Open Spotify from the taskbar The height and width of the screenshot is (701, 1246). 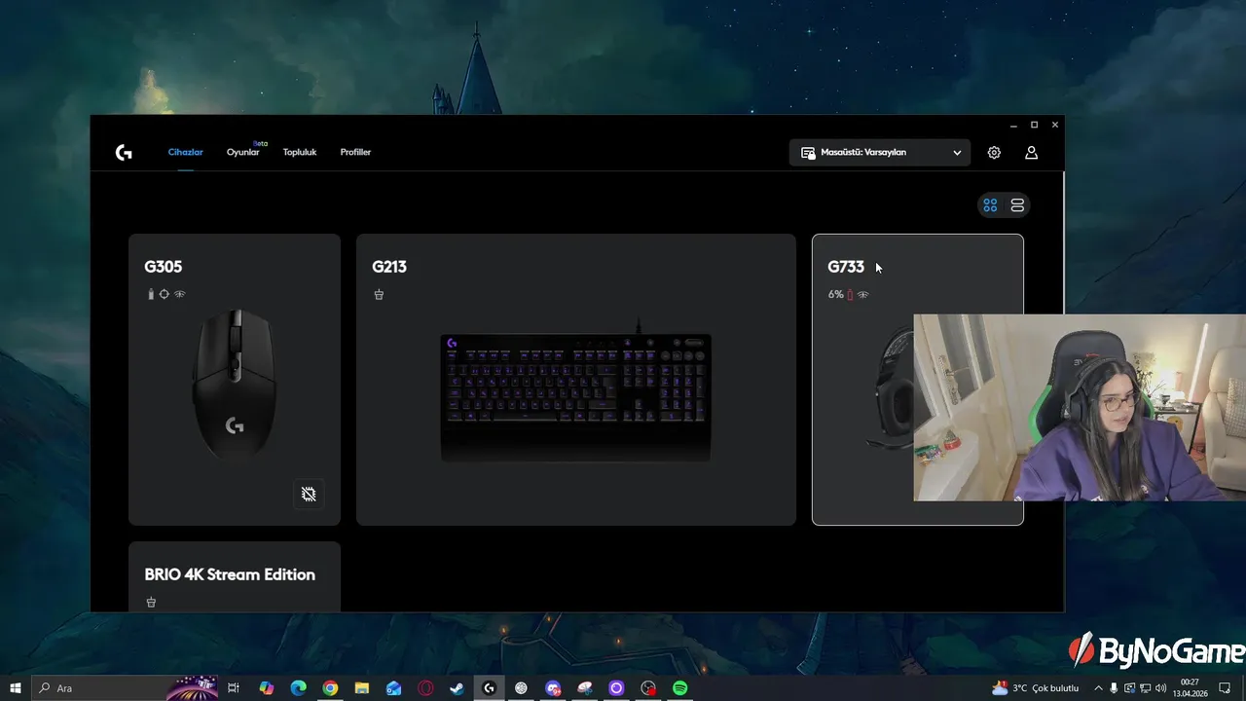(680, 688)
